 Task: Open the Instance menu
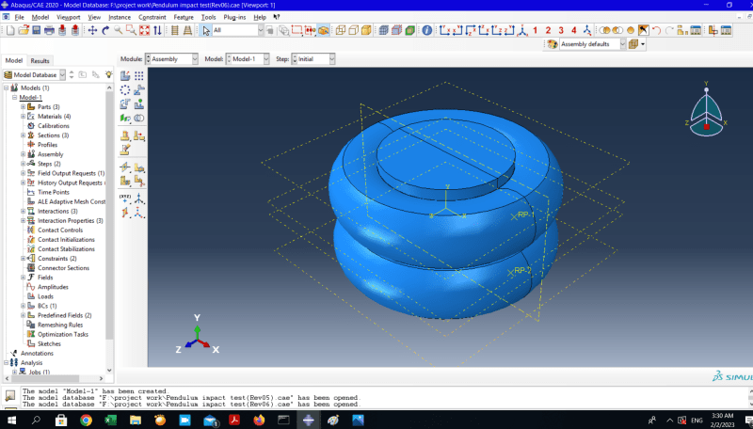120,17
